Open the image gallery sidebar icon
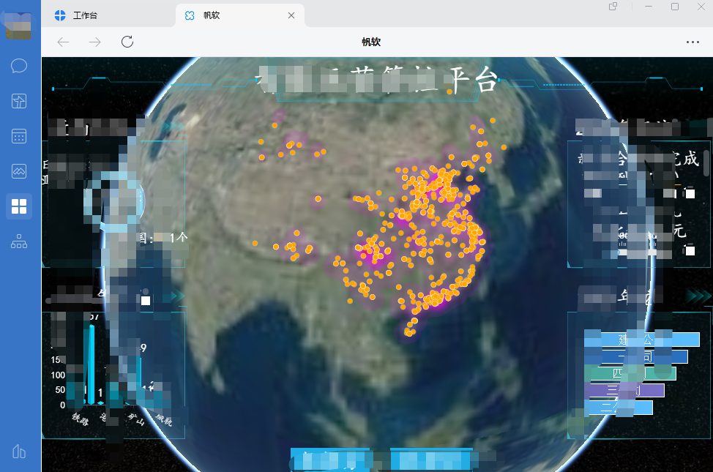 point(18,171)
